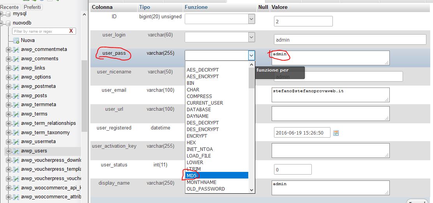Open the avwp_usermeta table
The height and width of the screenshot is (203, 433).
(x=38, y=142)
